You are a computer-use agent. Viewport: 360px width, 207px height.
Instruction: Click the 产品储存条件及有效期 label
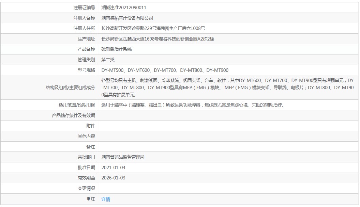pos(73,115)
